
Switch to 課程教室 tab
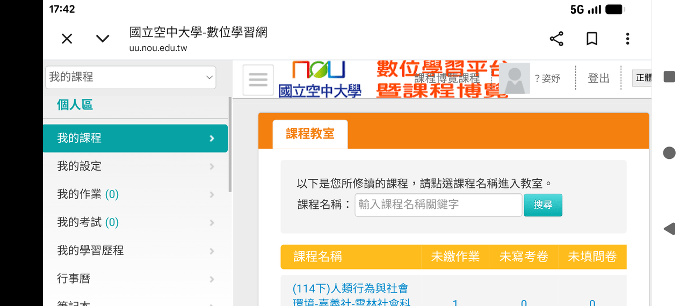pos(310,134)
